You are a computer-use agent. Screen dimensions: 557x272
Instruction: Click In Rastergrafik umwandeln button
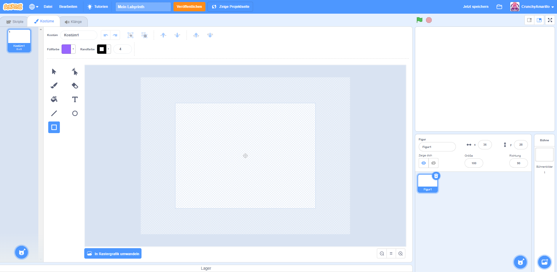113,253
